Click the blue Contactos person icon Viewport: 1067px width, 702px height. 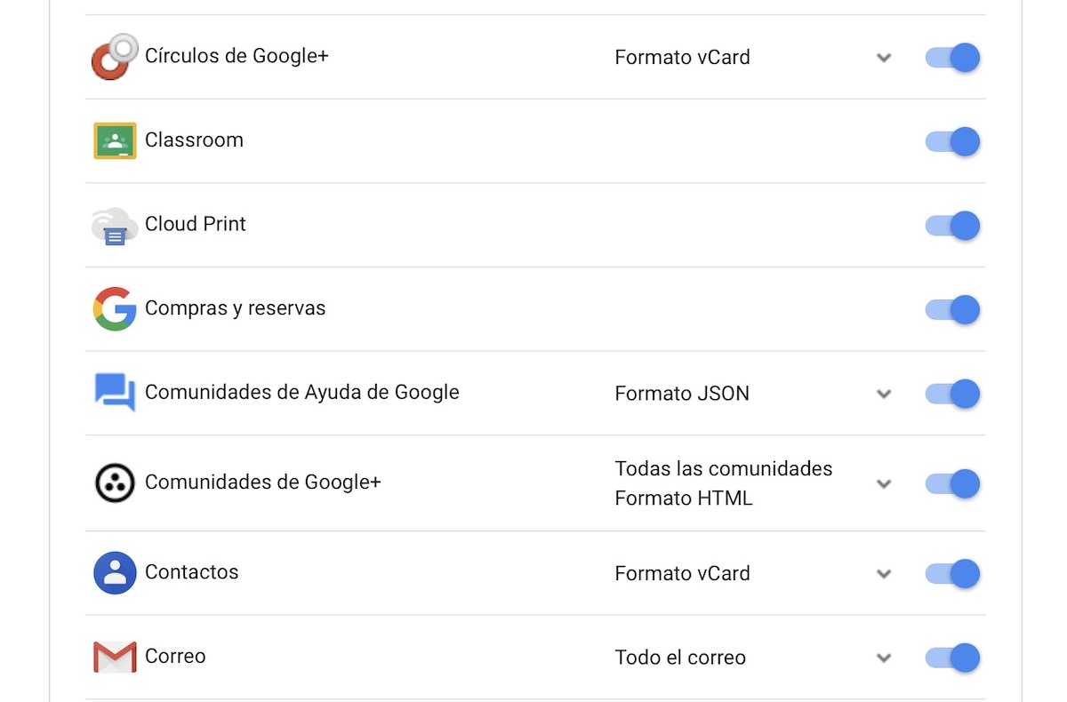(x=115, y=573)
